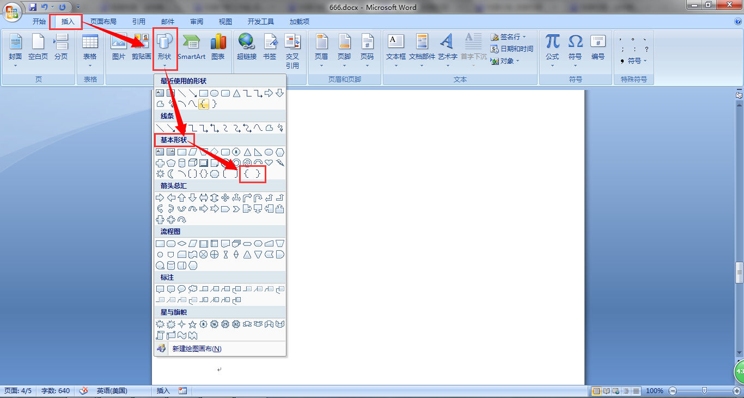The width and height of the screenshot is (744, 398).
Task: Open the WordArt gallery dropdown
Action: tap(447, 50)
